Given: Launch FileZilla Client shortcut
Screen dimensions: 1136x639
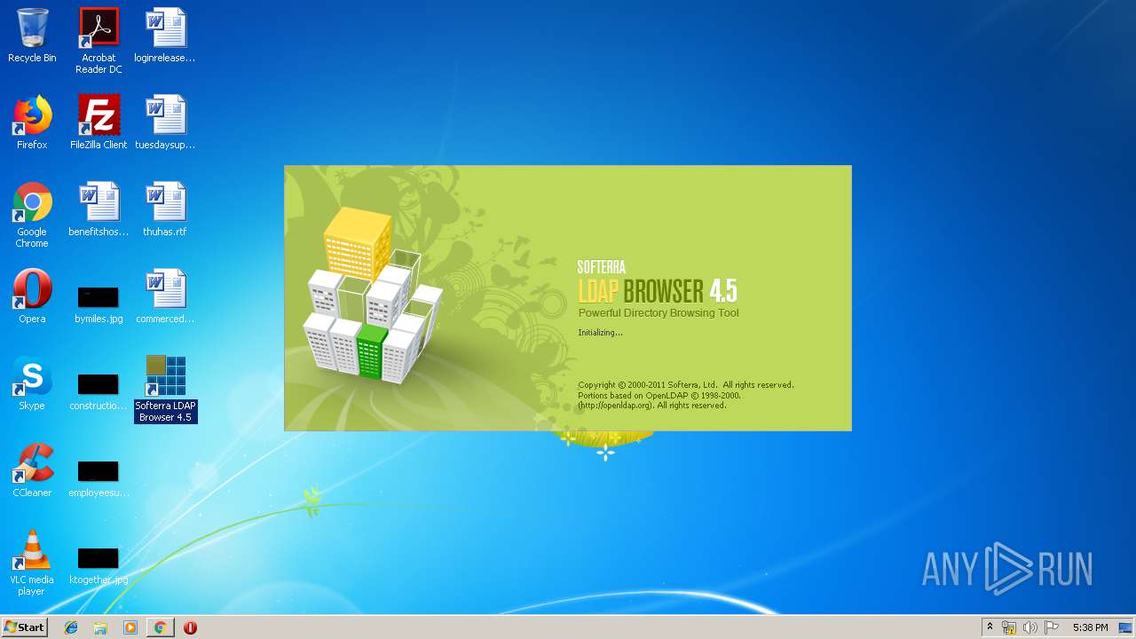Looking at the screenshot, I should [99, 122].
